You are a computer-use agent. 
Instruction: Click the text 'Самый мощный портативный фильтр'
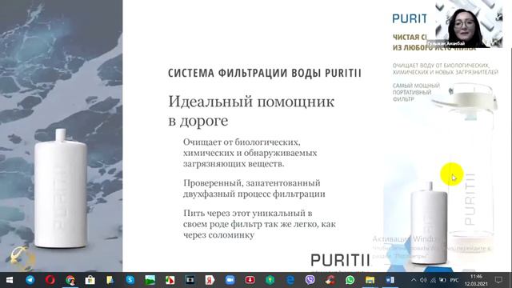click(416, 93)
